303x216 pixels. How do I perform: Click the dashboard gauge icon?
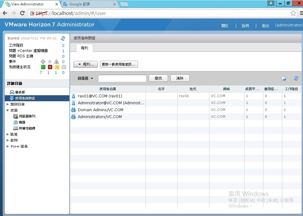coord(12,92)
